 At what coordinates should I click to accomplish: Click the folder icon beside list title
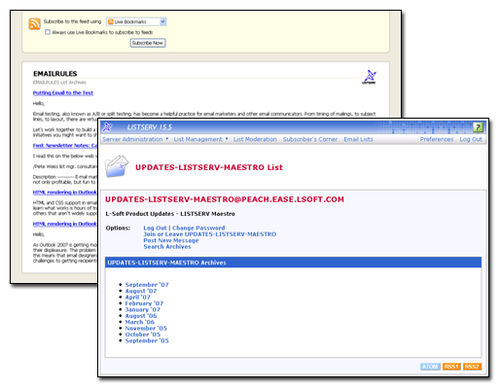(x=117, y=166)
